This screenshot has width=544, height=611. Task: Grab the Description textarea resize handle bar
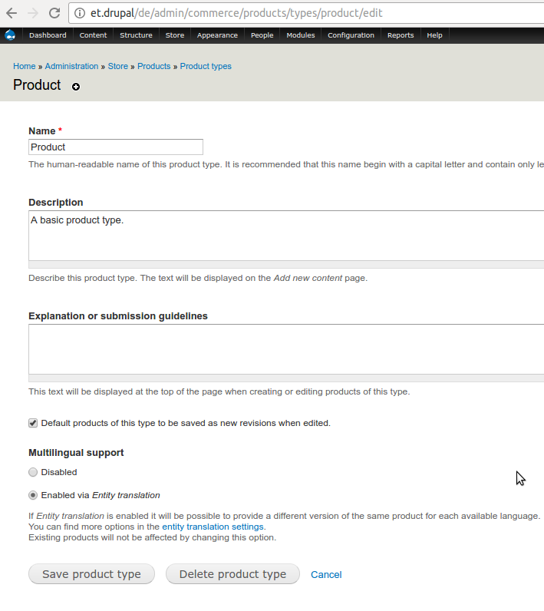(x=286, y=265)
